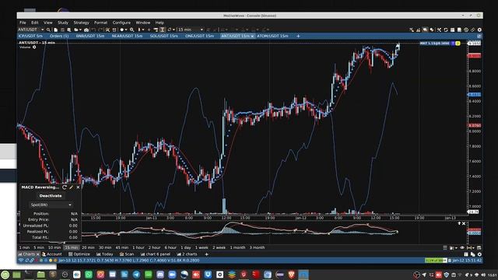Open the Edit menu
498x280 pixels.
[x=34, y=23]
